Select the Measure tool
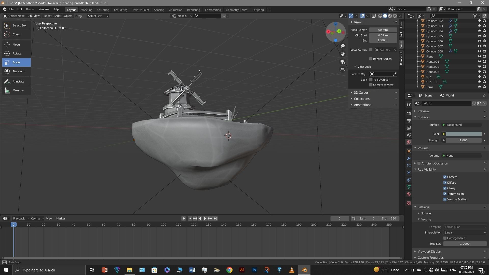Screen dimensions: 489x275 tap(17, 90)
